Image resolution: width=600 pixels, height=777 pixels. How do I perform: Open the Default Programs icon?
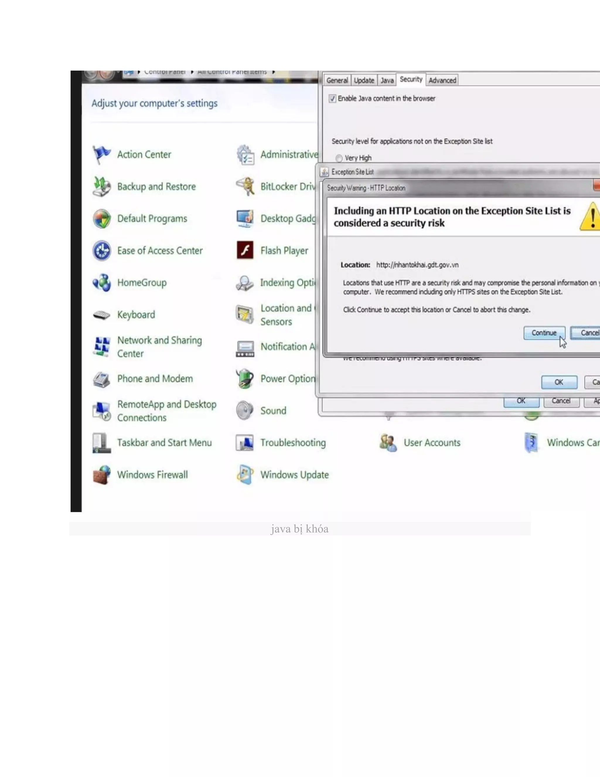click(101, 218)
